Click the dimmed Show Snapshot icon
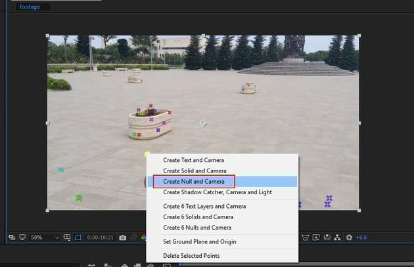The image size is (414, 267). point(134,237)
